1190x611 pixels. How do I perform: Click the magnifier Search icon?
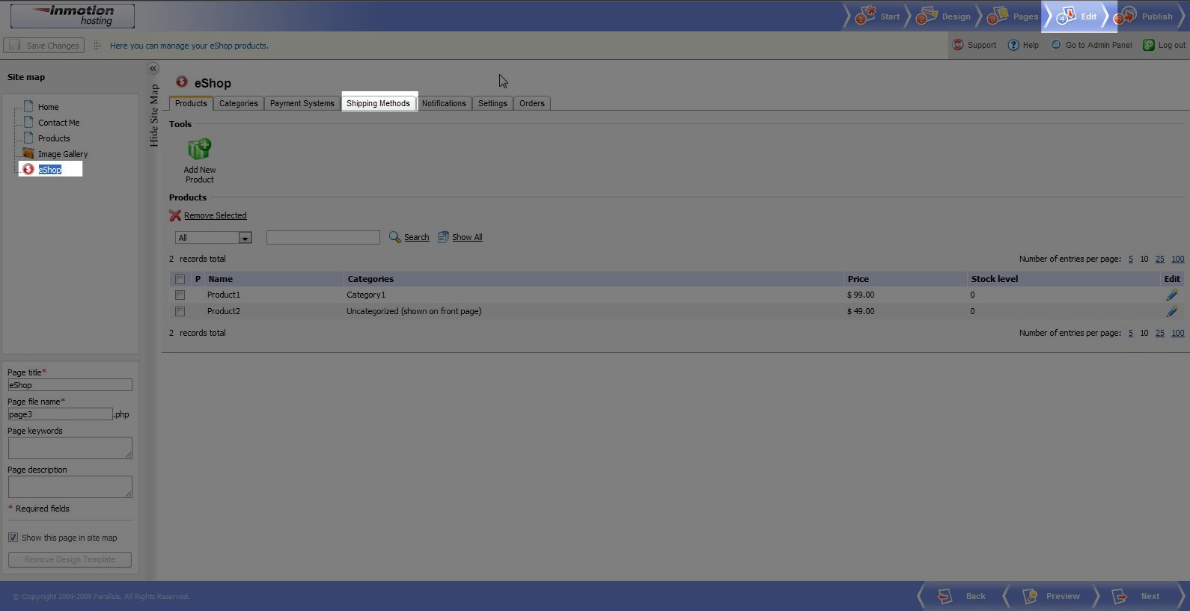[x=394, y=237]
